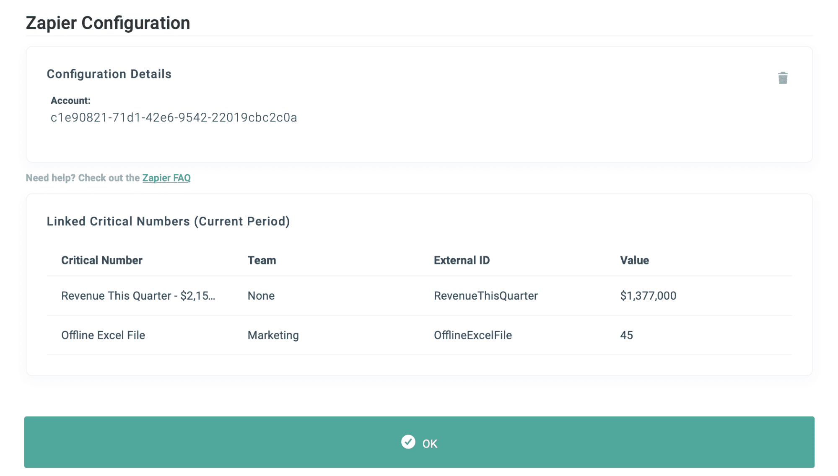Screen dimensions: 838x476
Task: Click the $1,377,000 value cell
Action: [648, 296]
